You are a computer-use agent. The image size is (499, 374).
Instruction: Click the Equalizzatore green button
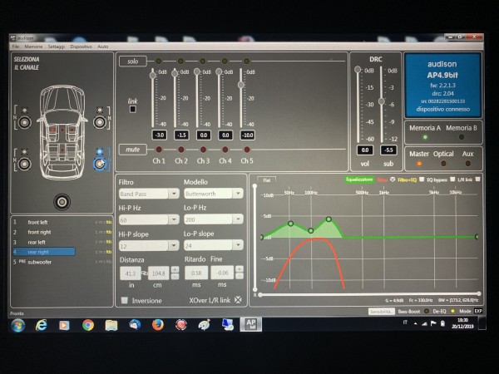point(359,180)
